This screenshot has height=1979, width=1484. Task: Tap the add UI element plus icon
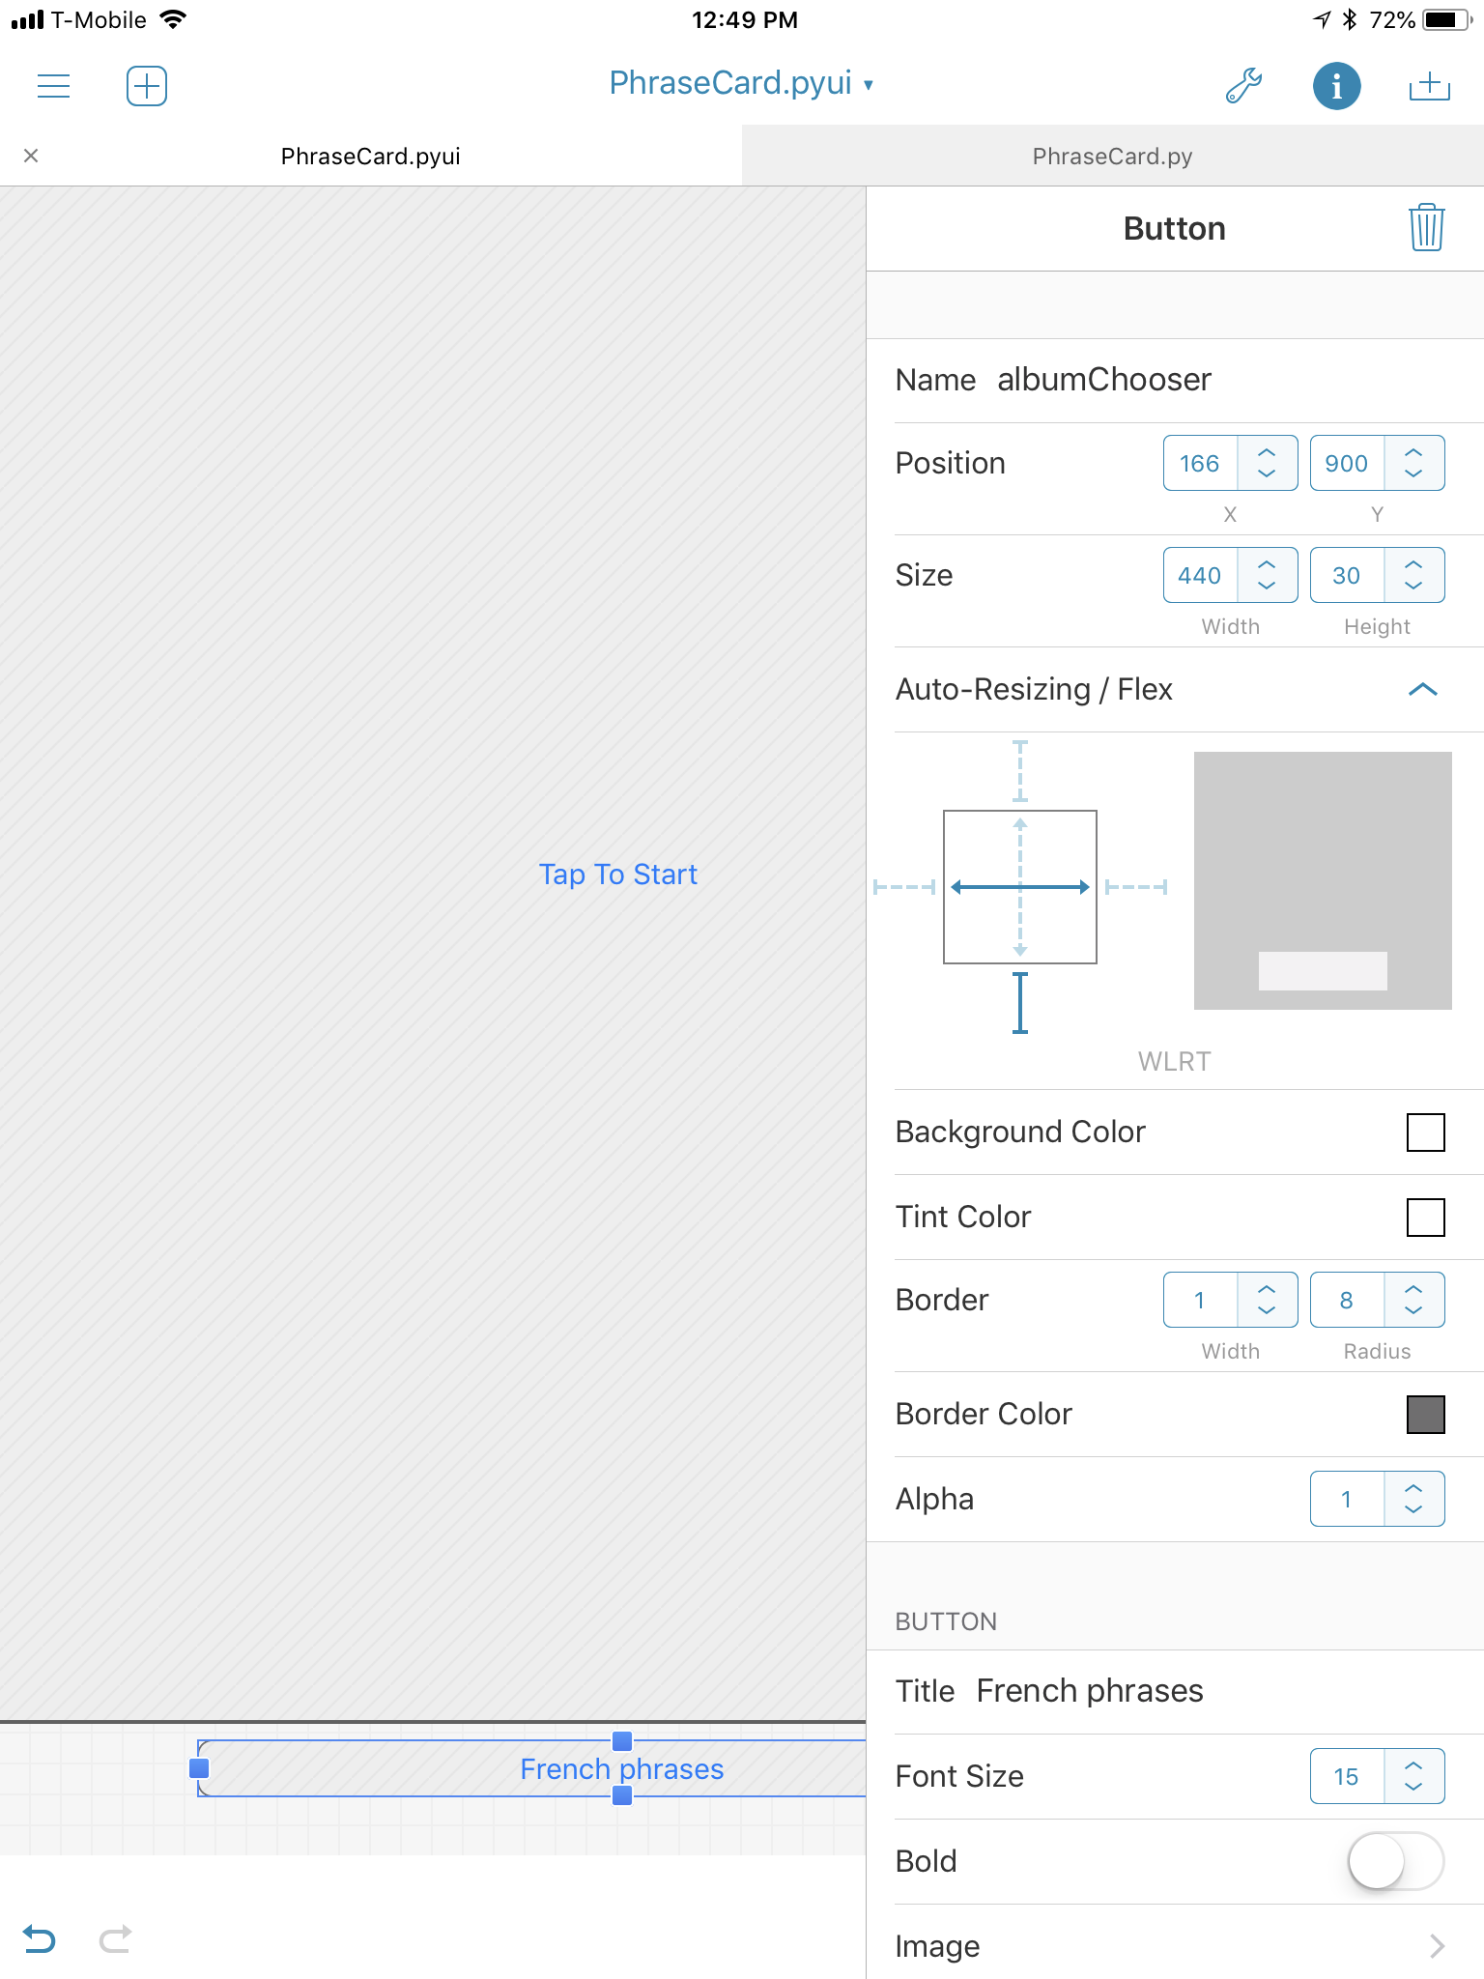147,86
